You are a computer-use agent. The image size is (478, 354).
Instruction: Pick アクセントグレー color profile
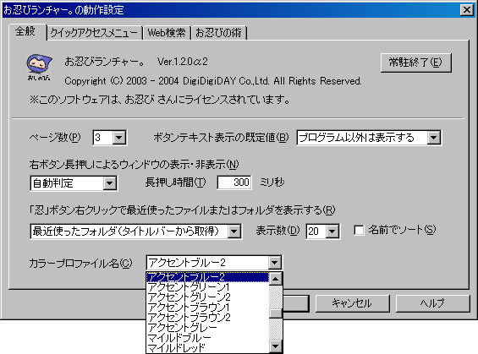click(208, 328)
